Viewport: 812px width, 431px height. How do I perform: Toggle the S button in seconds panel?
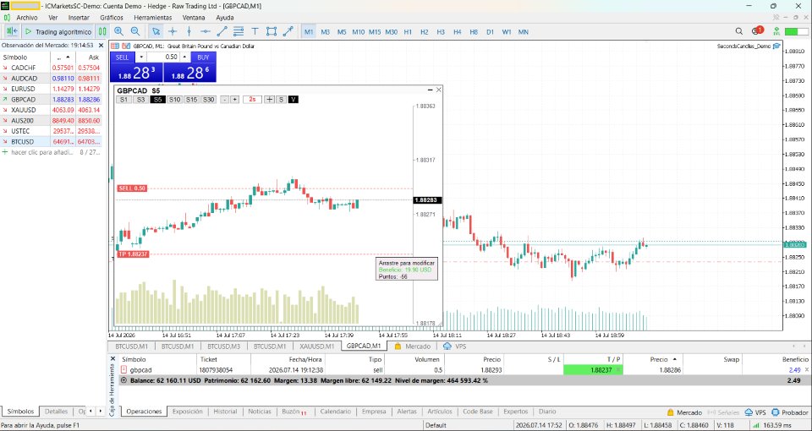281,100
